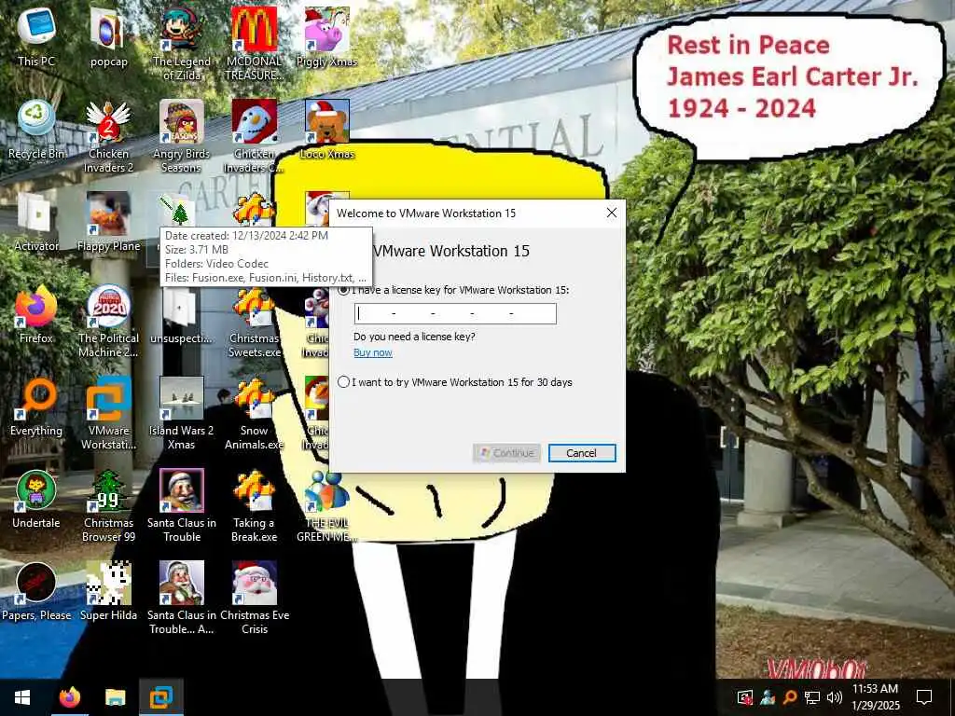The image size is (955, 716).
Task: Open Firefox from the taskbar
Action: (x=69, y=697)
